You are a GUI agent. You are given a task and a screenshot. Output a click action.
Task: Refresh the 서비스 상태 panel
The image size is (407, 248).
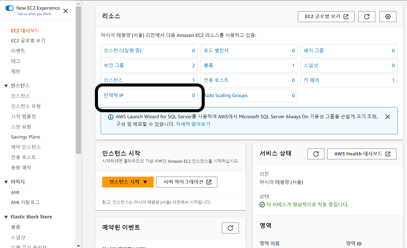pos(316,154)
